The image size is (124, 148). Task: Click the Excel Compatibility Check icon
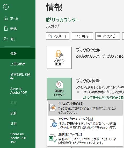click(53, 138)
